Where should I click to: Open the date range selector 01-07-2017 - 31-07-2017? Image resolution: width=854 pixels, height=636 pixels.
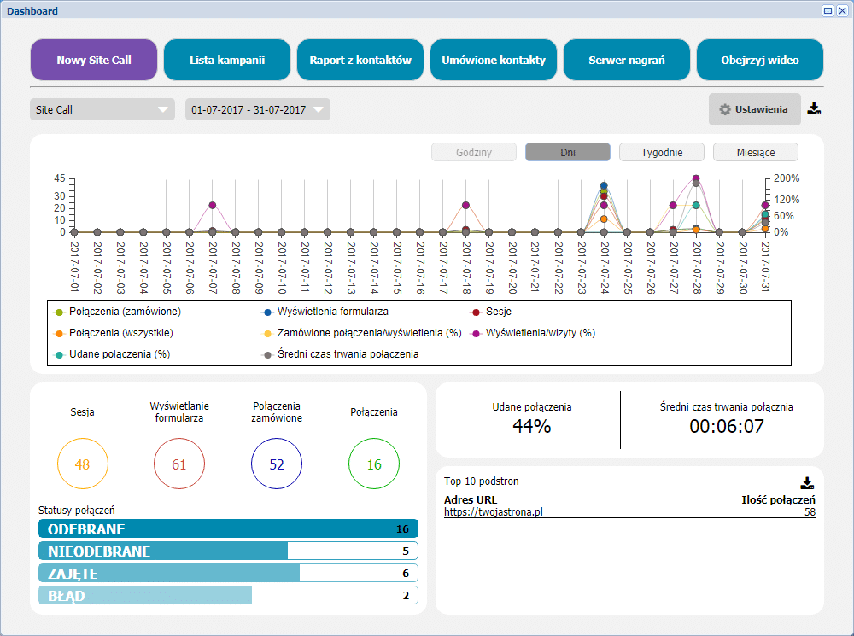click(x=254, y=108)
